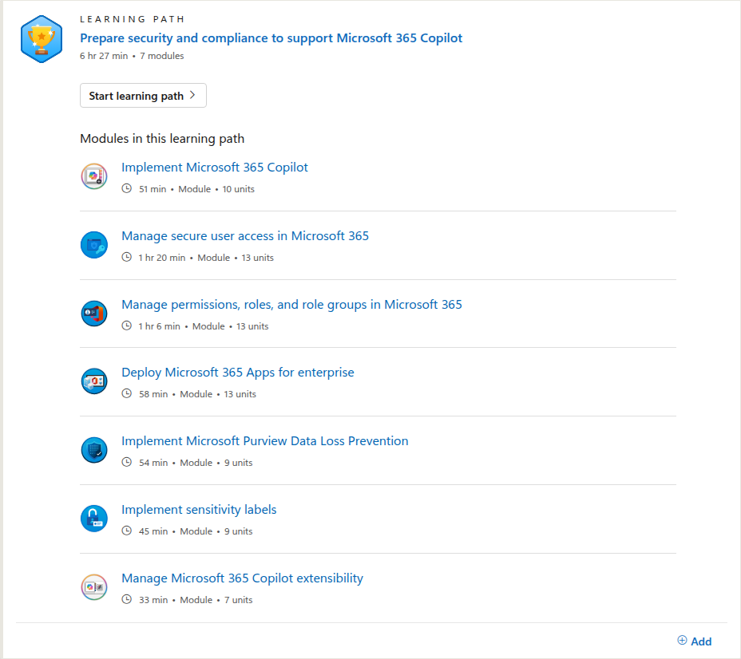Click the '45 min' duration text
Image resolution: width=741 pixels, height=659 pixels.
tap(153, 531)
